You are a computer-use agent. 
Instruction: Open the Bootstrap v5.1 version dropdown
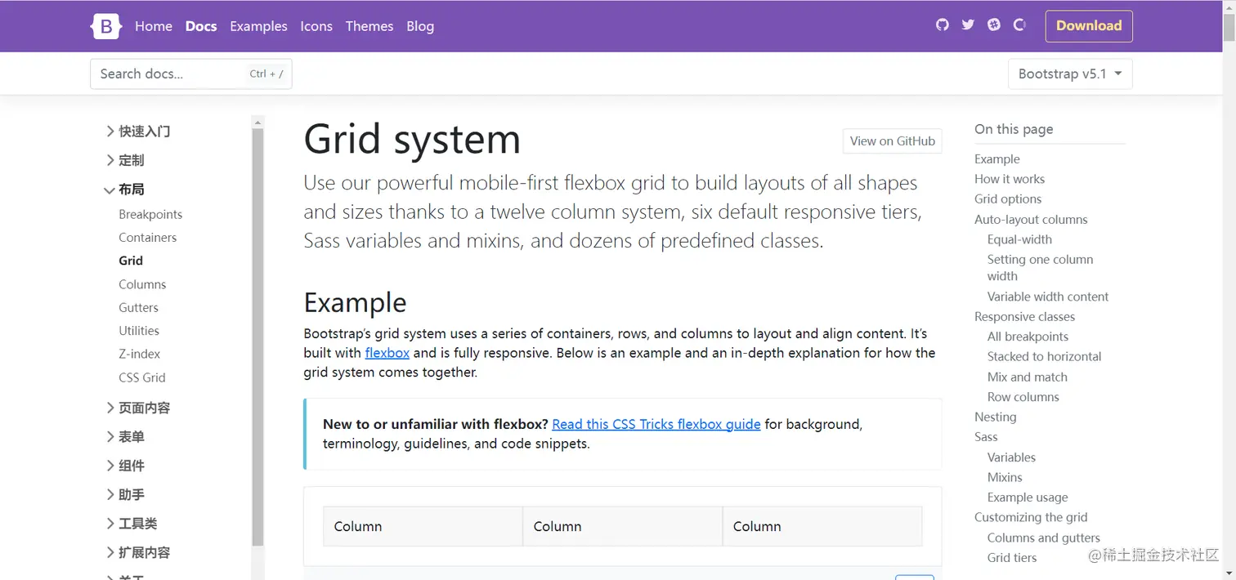1069,74
